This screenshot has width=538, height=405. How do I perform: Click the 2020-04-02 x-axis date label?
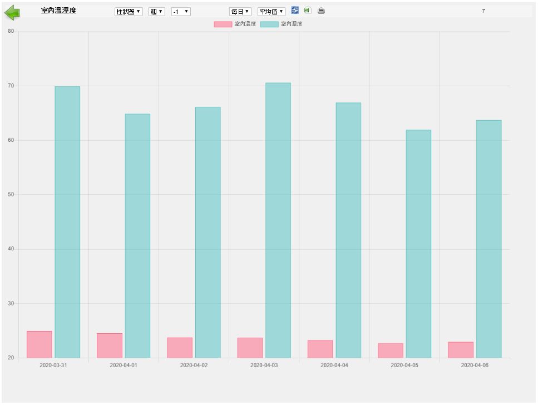click(194, 366)
